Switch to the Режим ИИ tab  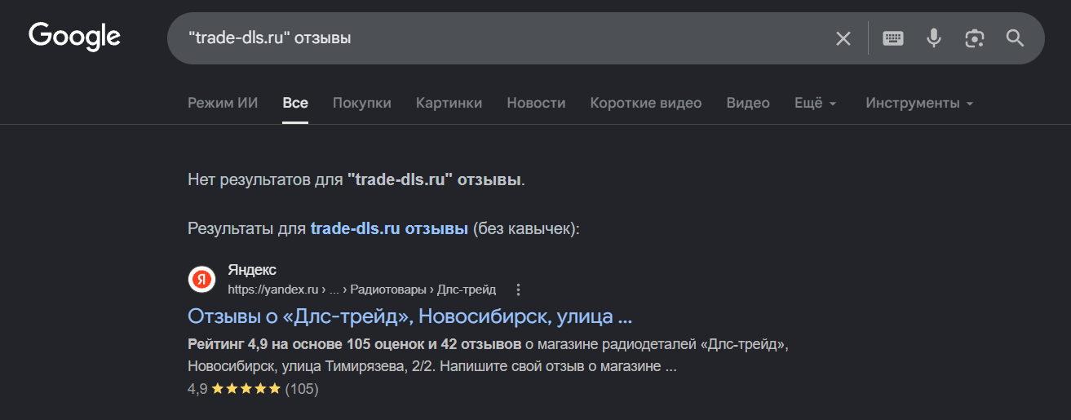click(223, 103)
